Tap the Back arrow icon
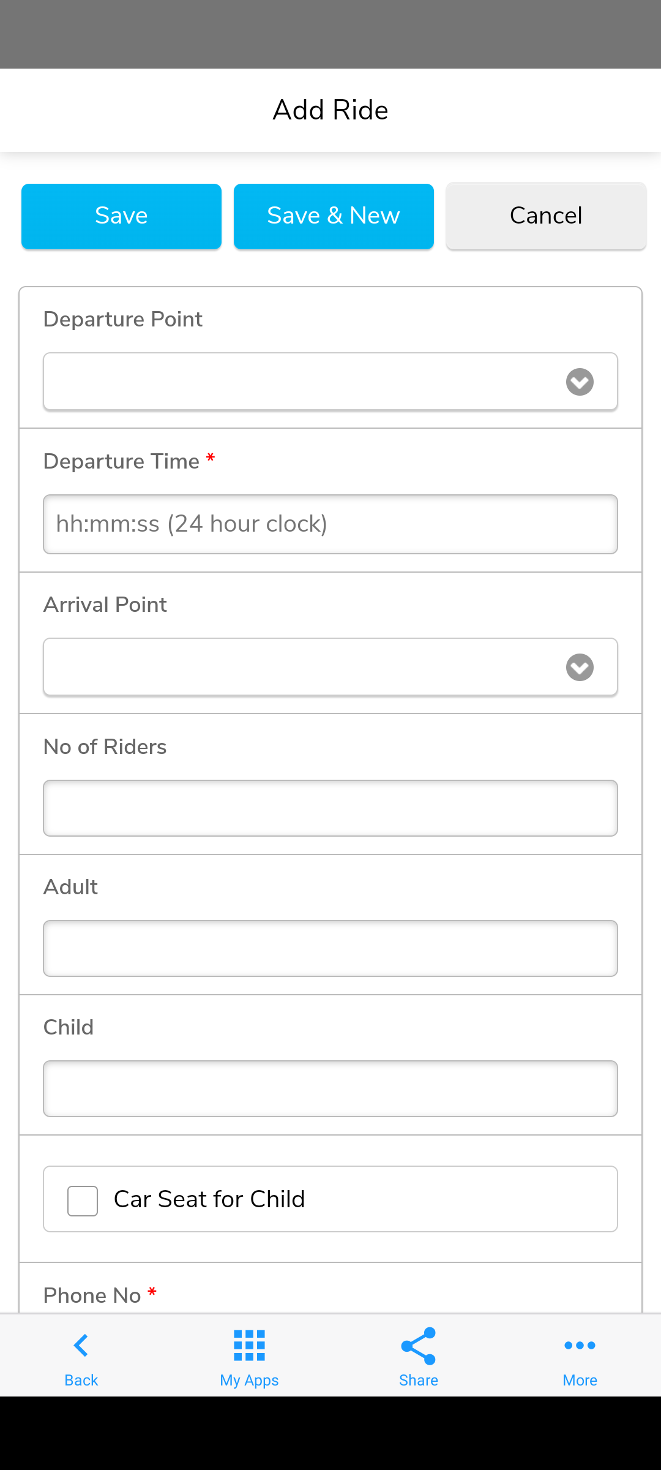Viewport: 661px width, 1470px height. 81,1346
